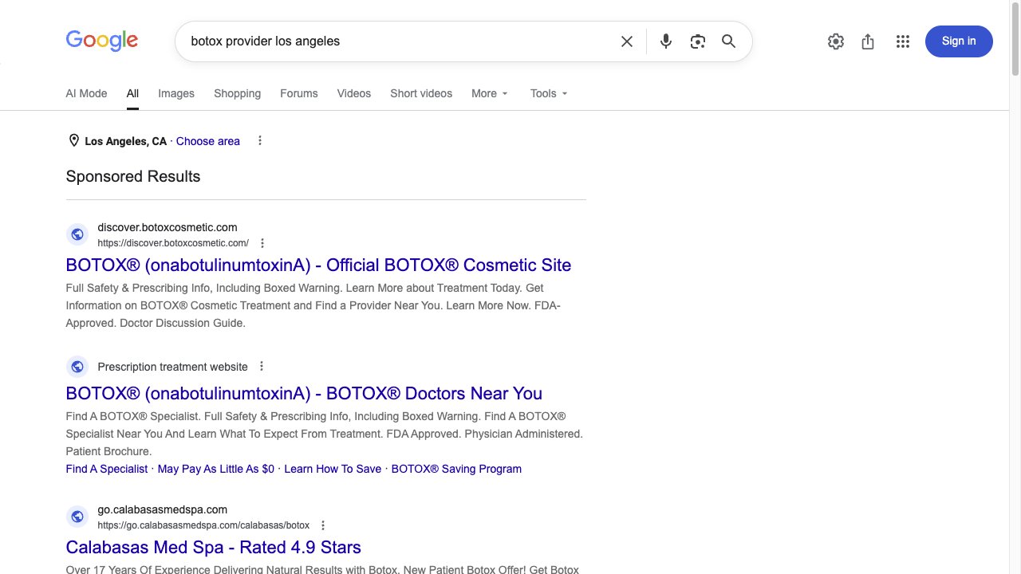Clear the search query with the X icon
The height and width of the screenshot is (574, 1021).
[x=627, y=41]
